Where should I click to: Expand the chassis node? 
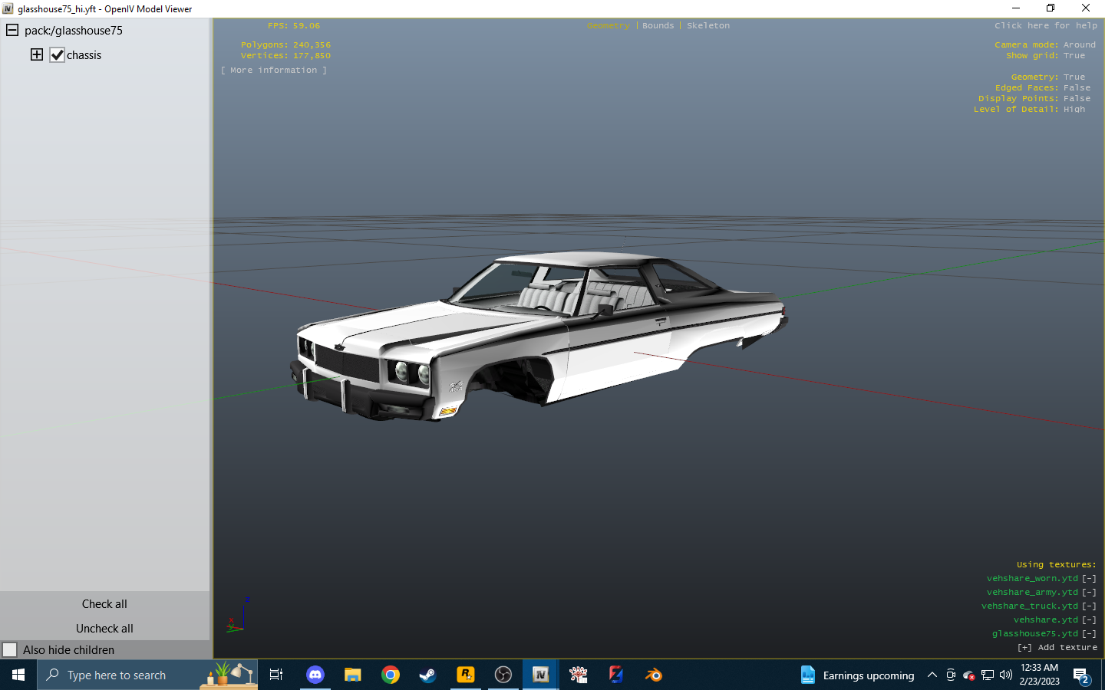(36, 54)
